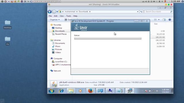Select the Desktop folder on the host desktop

pyautogui.click(x=7, y=25)
